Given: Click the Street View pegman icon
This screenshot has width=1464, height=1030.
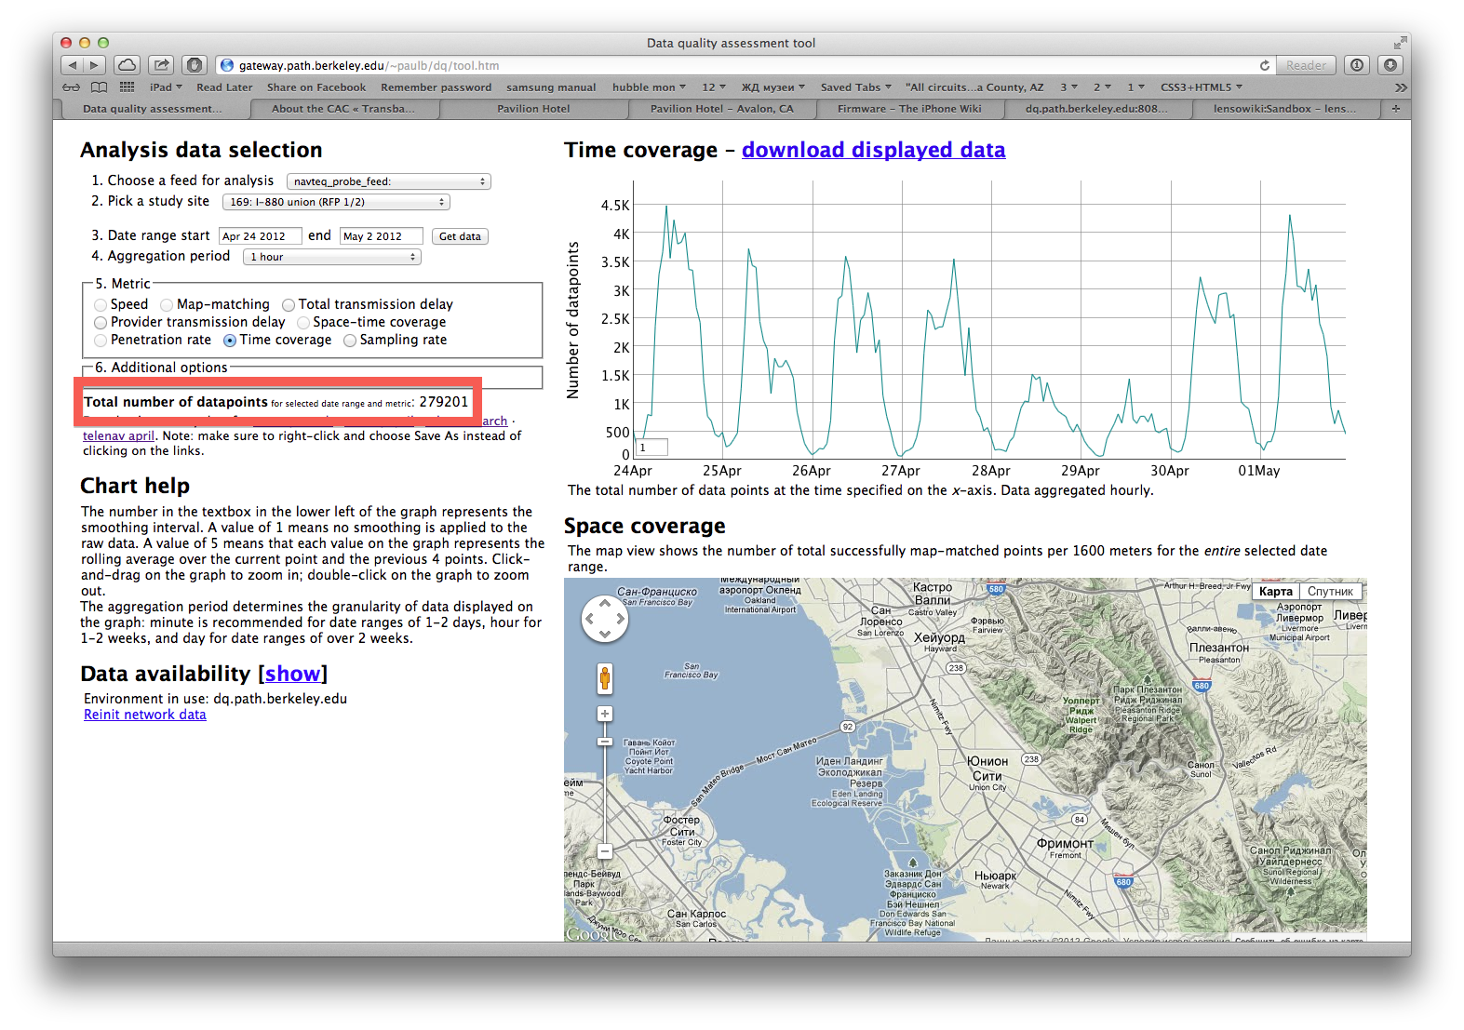Looking at the screenshot, I should tap(605, 679).
